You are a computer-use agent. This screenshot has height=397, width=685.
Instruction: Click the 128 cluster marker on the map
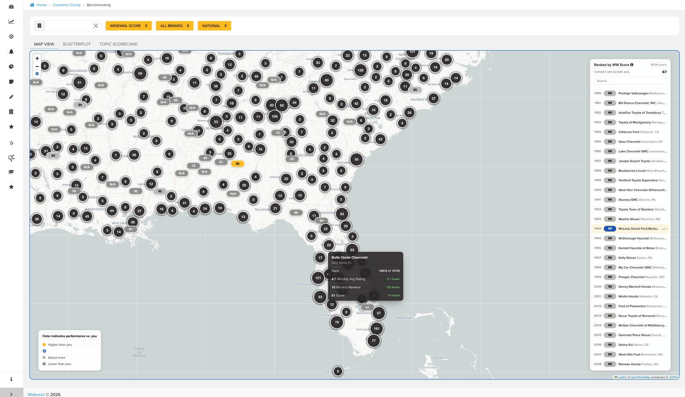pos(360,70)
